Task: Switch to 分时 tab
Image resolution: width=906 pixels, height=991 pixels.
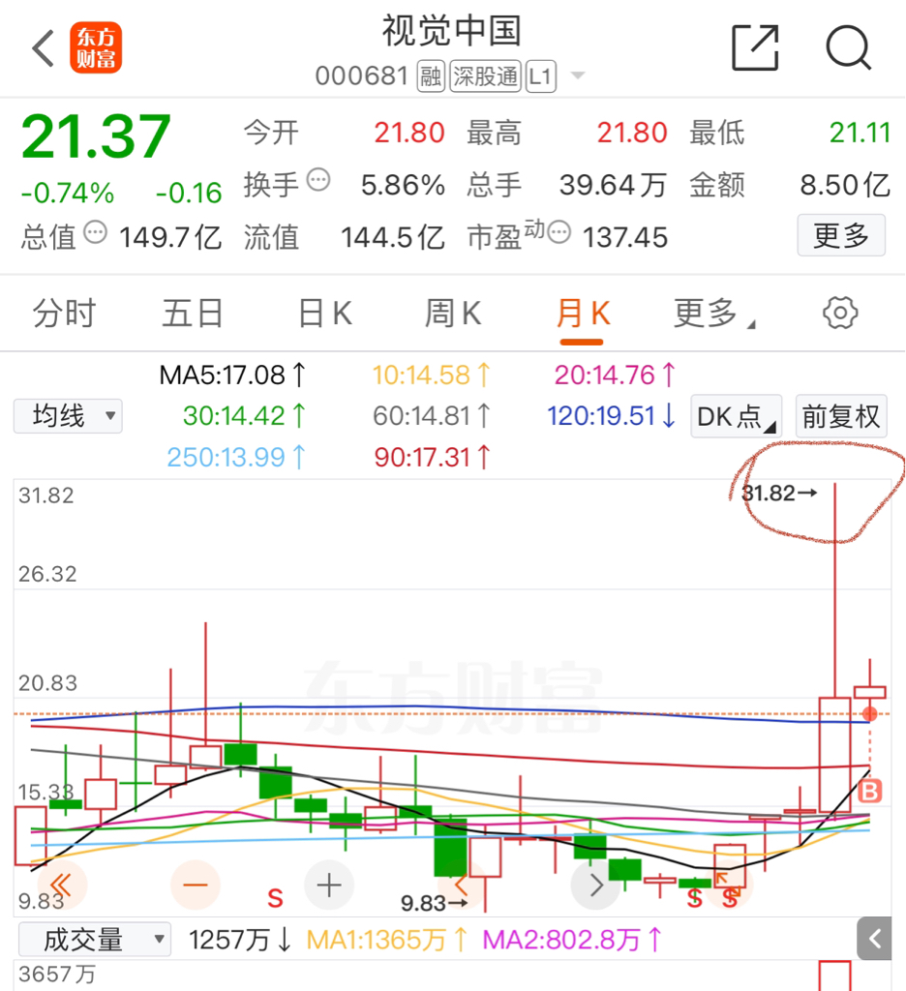Action: pos(64,314)
